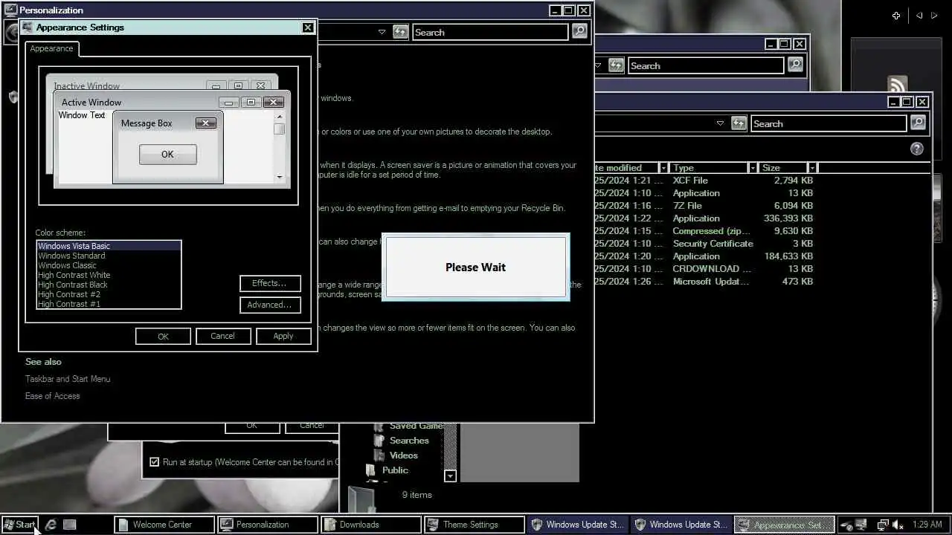This screenshot has height=535, width=952.
Task: Toggle Run at startup checkbox
Action: pos(155,462)
